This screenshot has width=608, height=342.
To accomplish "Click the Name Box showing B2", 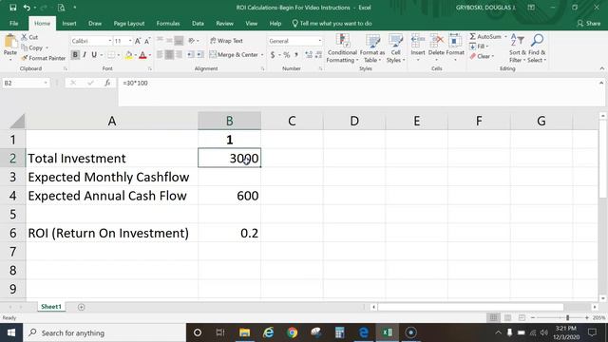I will (x=26, y=83).
